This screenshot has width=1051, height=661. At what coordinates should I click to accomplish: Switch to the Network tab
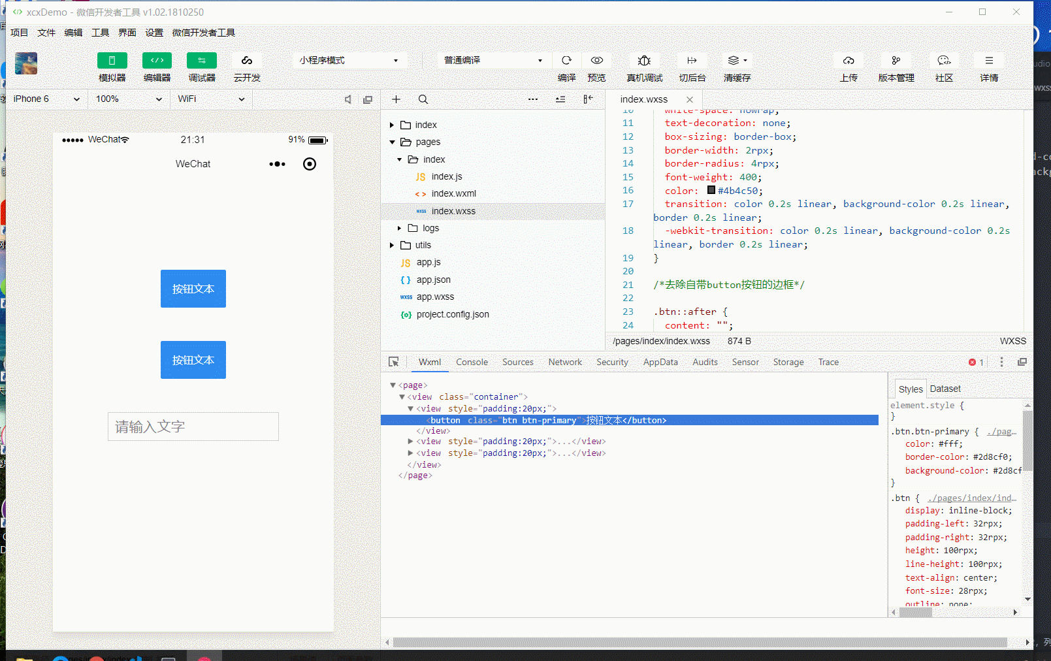click(565, 362)
